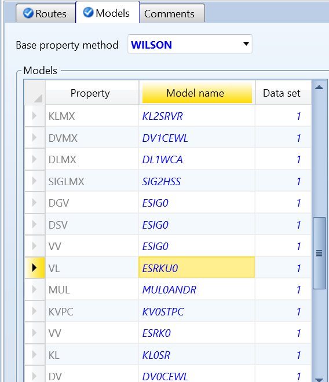Click the data set value for DLMX
This screenshot has width=329, height=382.
(x=283, y=159)
